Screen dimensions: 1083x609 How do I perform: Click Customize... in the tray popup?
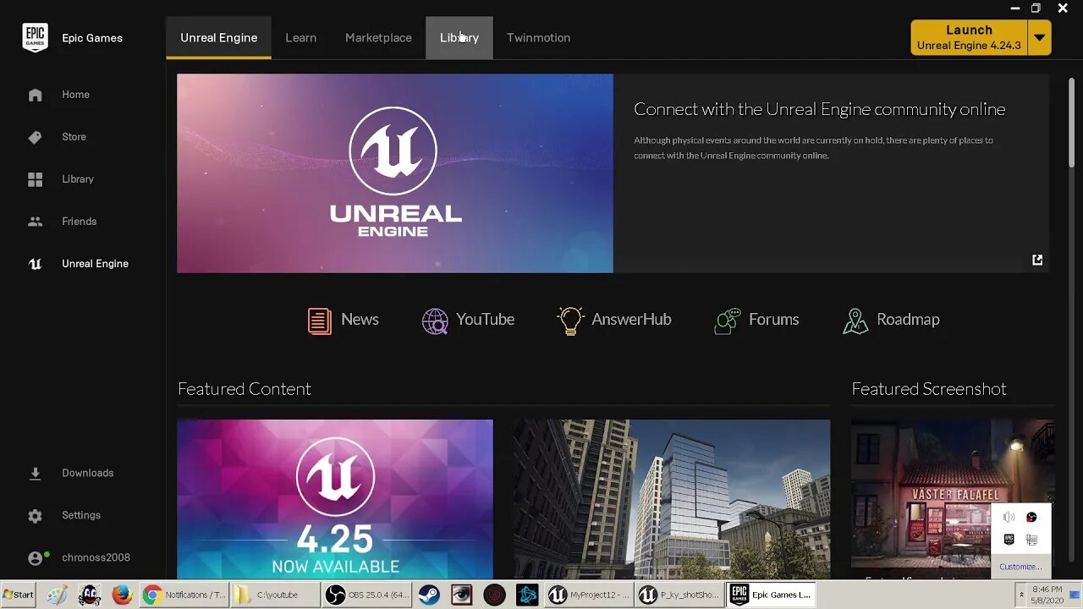[x=1020, y=567]
